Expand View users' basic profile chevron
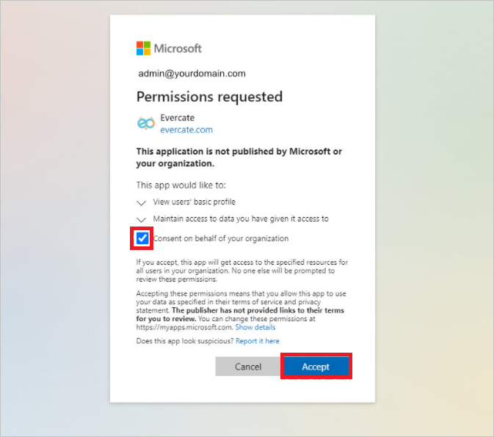The width and height of the screenshot is (494, 437). point(141,202)
